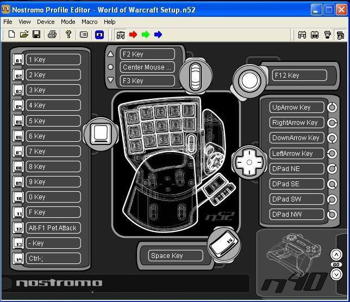Image resolution: width=350 pixels, height=302 pixels.
Task: Click the - Key assignment field
Action: (x=53, y=243)
